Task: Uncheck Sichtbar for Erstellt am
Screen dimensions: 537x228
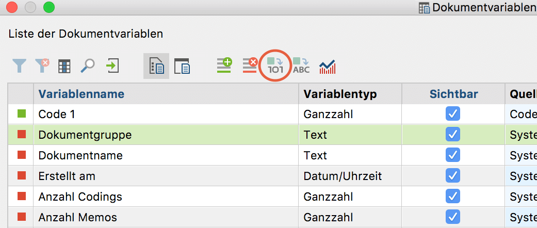Action: (x=453, y=175)
